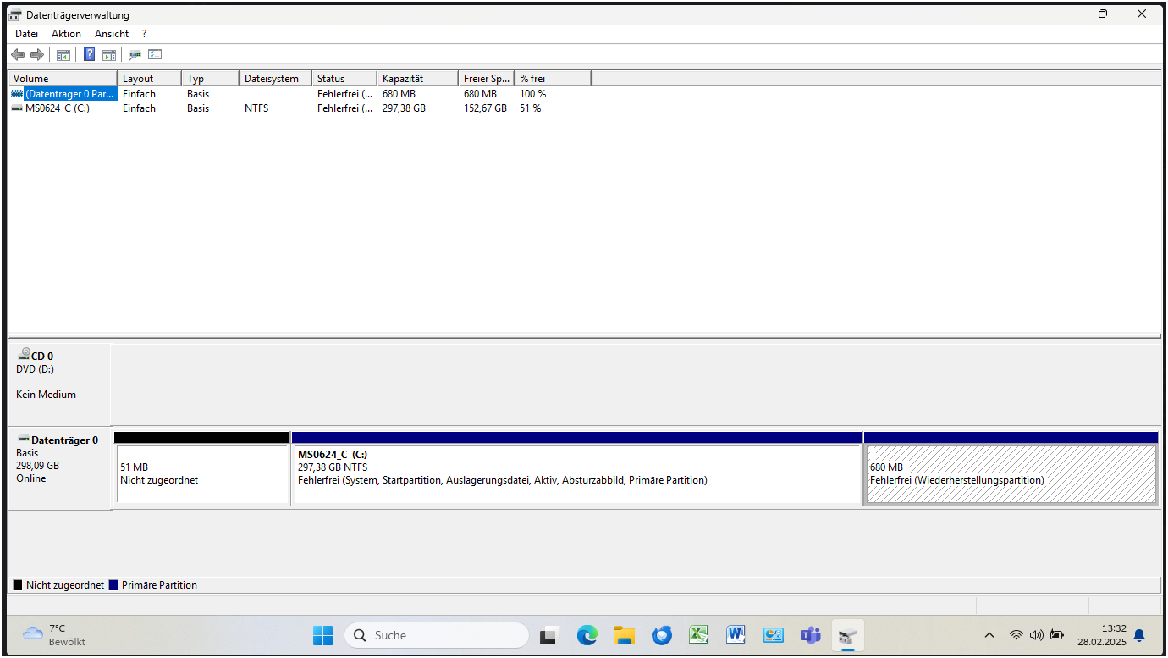The width and height of the screenshot is (1168, 658).
Task: Click the icon of Datenträger 0 Partition row
Action: [17, 94]
